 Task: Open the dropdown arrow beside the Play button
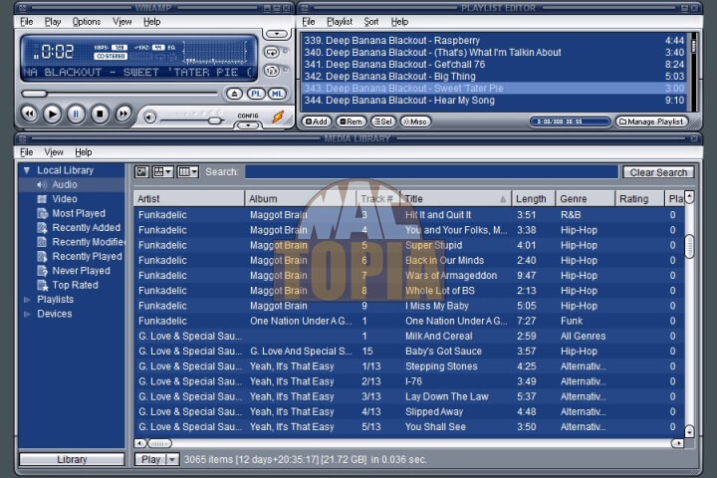[172, 459]
